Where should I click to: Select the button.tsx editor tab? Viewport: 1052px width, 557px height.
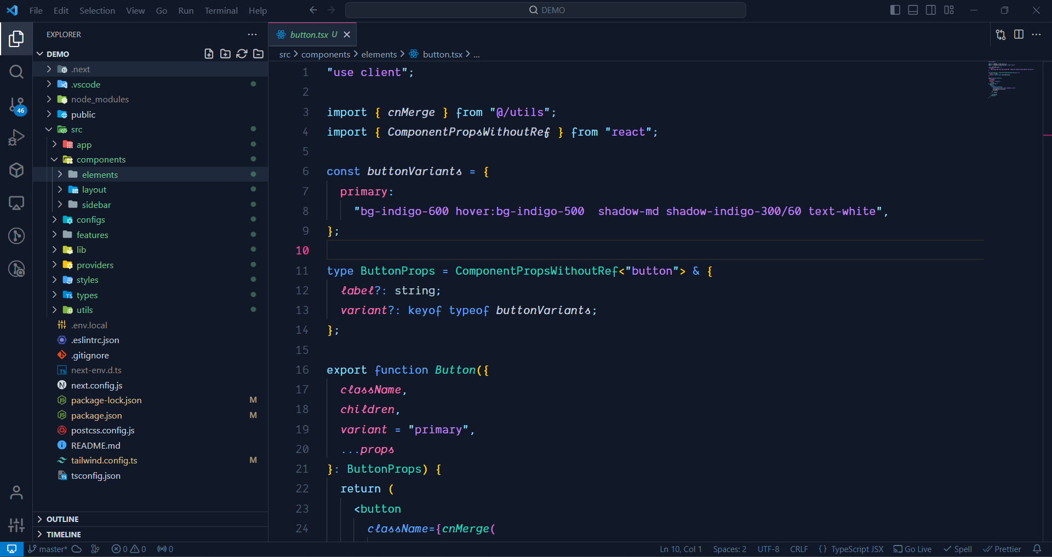pyautogui.click(x=313, y=34)
